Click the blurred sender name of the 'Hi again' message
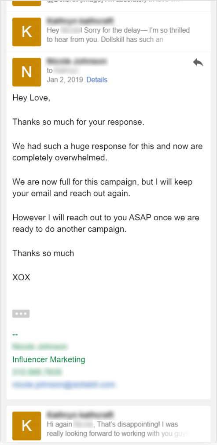This screenshot has height=445, width=217. pyautogui.click(x=81, y=415)
